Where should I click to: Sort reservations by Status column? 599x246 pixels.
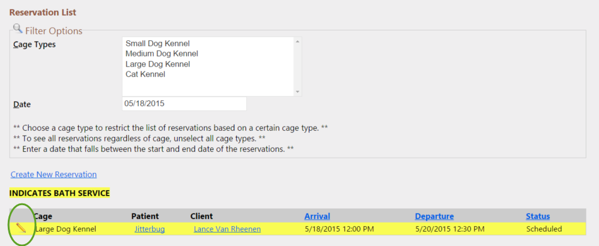[538, 216]
